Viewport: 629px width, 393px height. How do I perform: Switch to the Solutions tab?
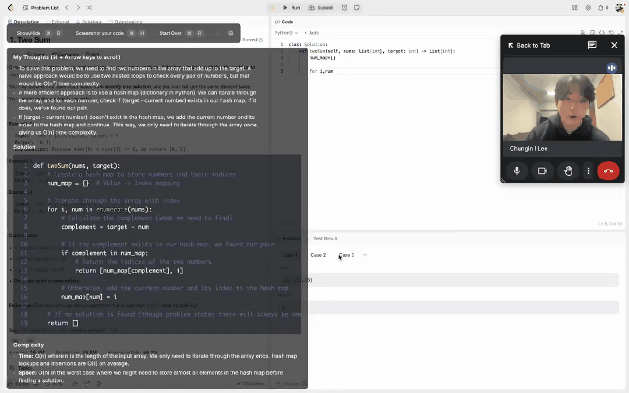point(89,22)
